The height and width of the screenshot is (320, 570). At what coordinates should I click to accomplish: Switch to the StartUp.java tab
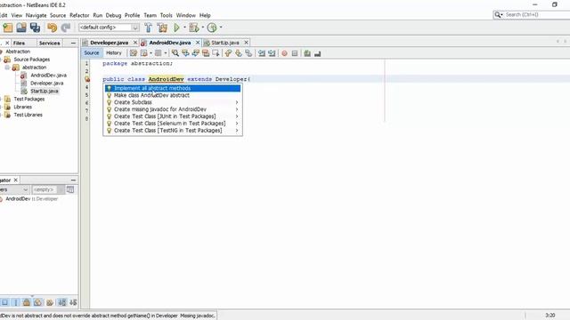point(225,43)
